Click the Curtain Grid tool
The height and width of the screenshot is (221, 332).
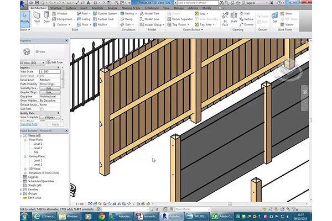(103, 19)
